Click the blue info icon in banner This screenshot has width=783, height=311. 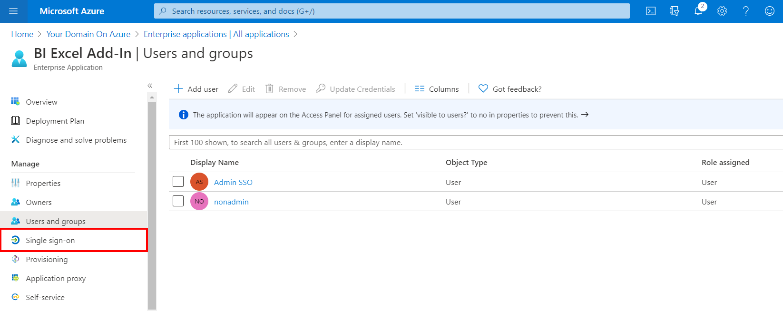click(x=183, y=115)
